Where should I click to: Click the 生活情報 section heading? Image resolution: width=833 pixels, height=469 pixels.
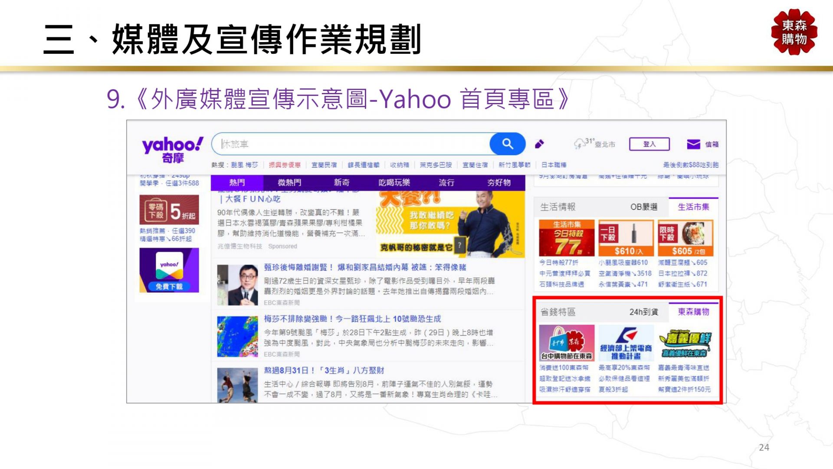pyautogui.click(x=558, y=207)
